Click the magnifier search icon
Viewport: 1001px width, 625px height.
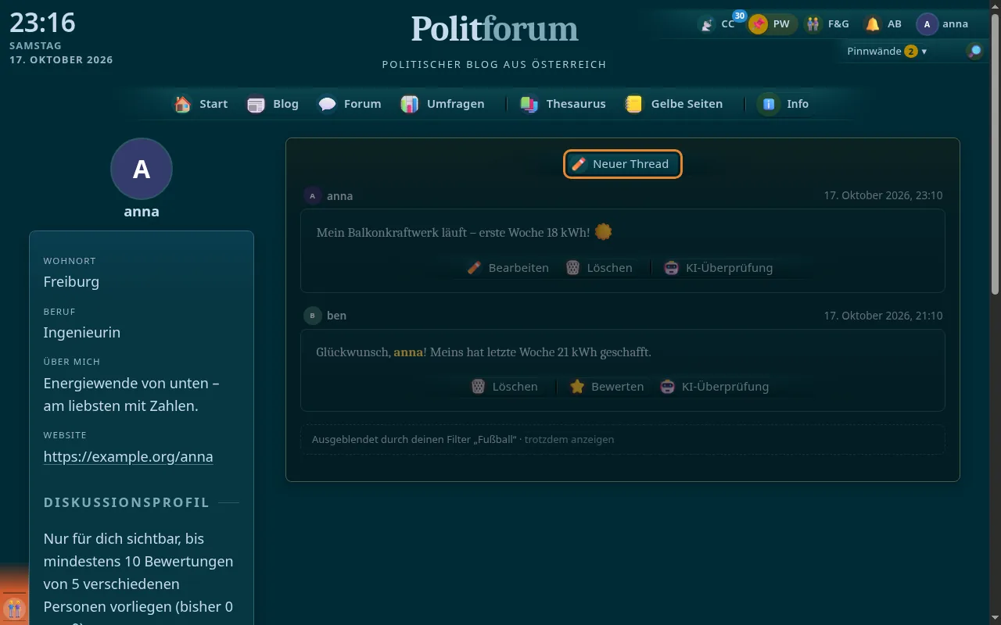coord(974,52)
